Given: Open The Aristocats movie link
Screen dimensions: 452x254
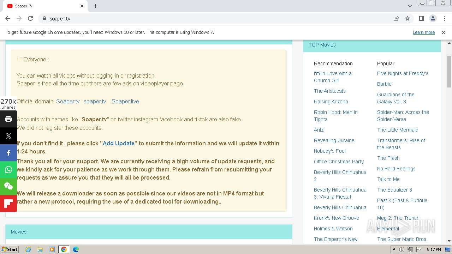Looking at the screenshot, I should click(x=330, y=91).
